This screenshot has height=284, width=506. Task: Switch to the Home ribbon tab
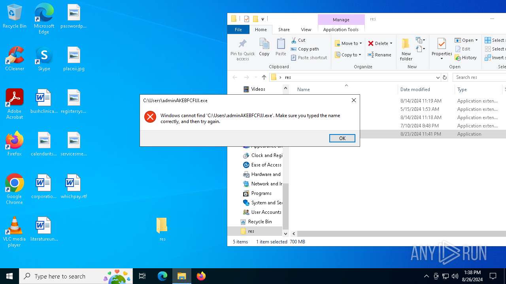click(x=261, y=30)
